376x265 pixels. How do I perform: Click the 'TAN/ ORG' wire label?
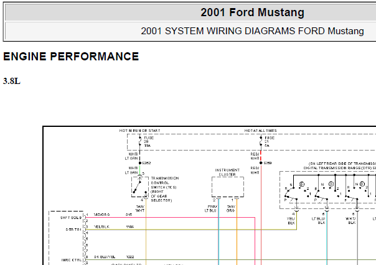[230, 208]
